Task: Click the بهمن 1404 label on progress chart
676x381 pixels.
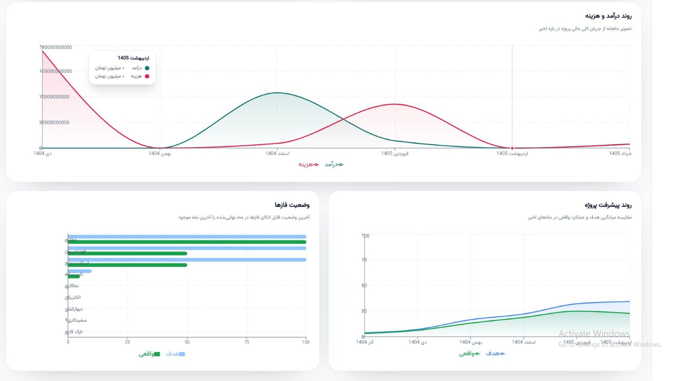Action: click(x=471, y=343)
